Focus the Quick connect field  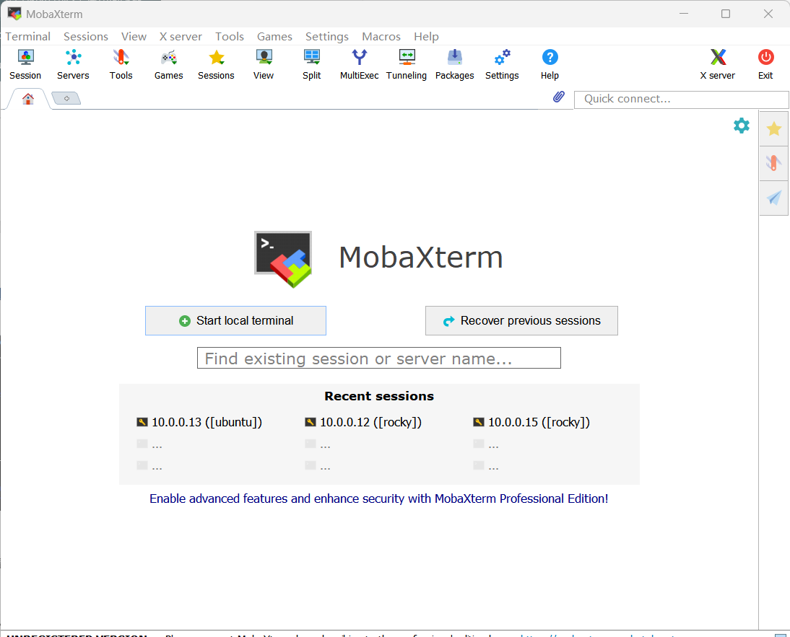tap(681, 99)
